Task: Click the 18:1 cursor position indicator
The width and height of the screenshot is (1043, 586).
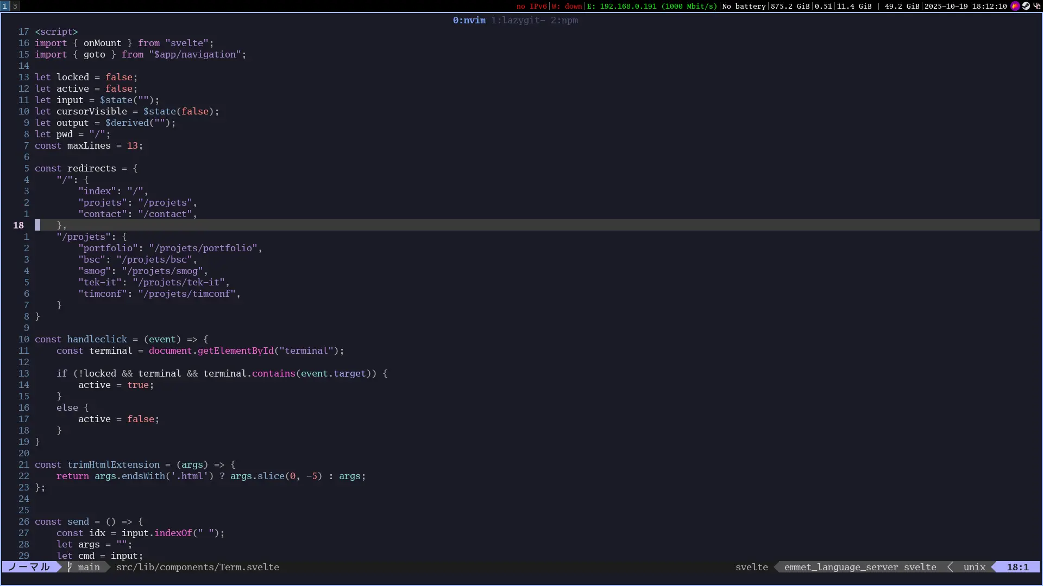Action: (1017, 567)
